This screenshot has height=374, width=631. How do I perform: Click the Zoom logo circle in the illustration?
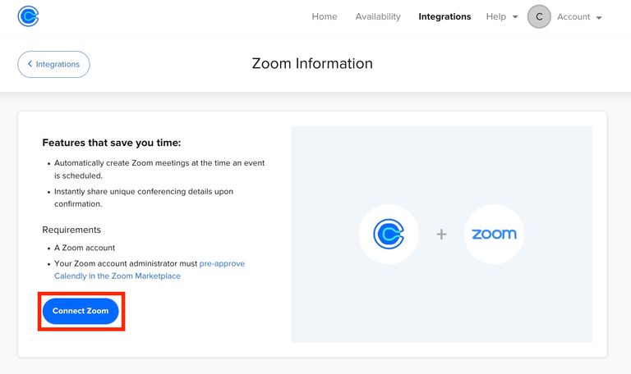click(x=494, y=235)
